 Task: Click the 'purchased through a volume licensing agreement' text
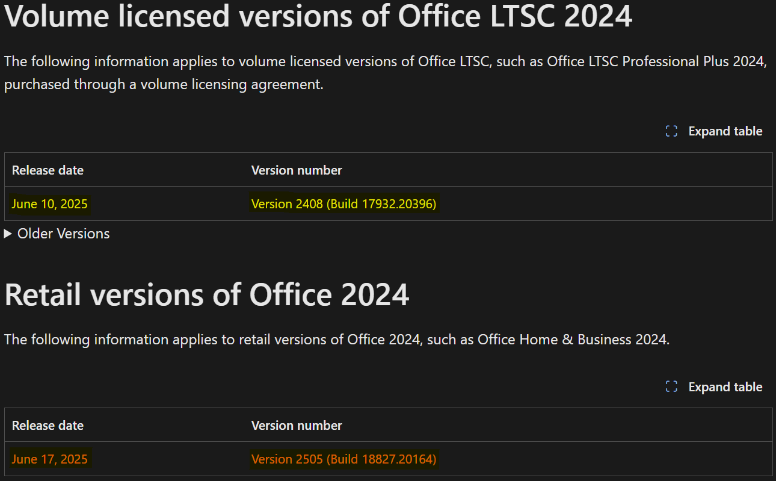(x=164, y=85)
